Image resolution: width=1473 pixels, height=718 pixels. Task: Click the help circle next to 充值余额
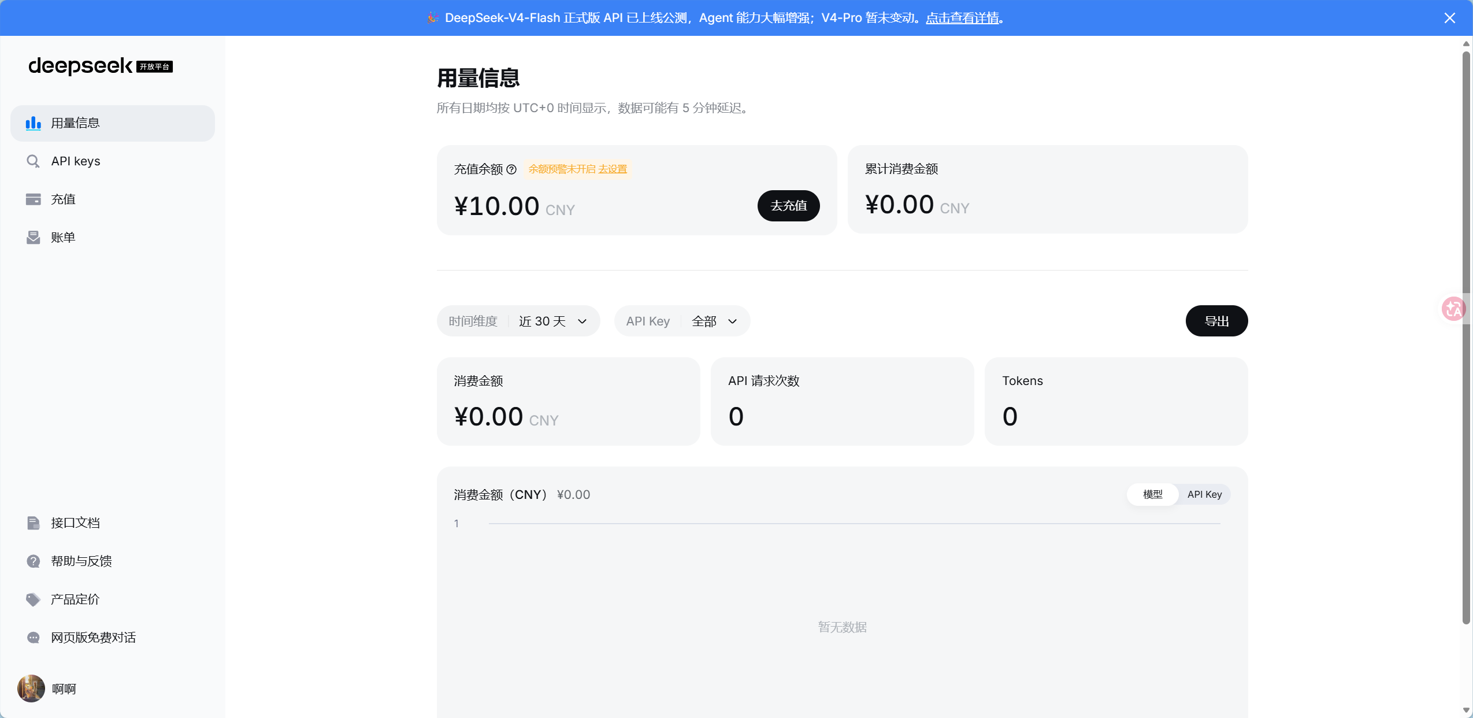coord(511,169)
